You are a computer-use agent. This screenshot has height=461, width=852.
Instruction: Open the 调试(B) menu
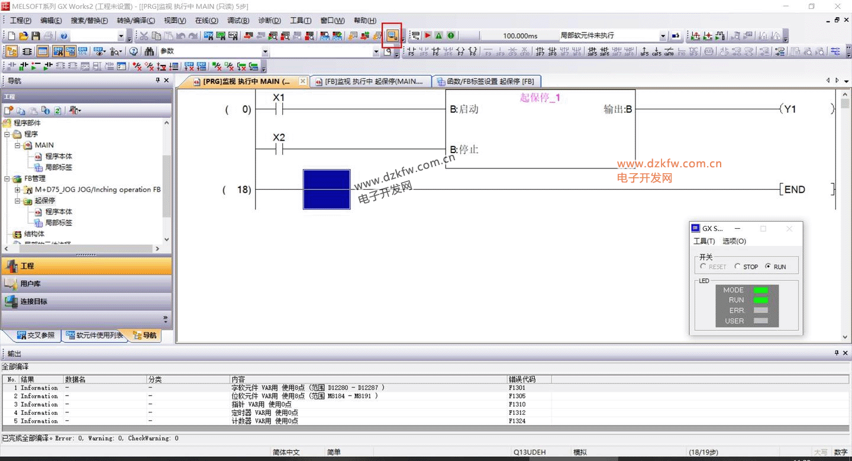[x=238, y=21]
